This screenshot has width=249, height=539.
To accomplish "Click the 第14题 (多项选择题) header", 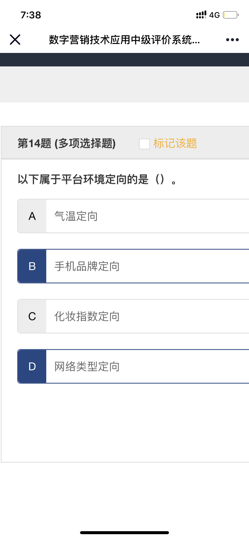I will [66, 143].
